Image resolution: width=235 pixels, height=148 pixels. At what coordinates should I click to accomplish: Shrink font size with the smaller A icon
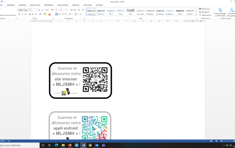(43, 10)
